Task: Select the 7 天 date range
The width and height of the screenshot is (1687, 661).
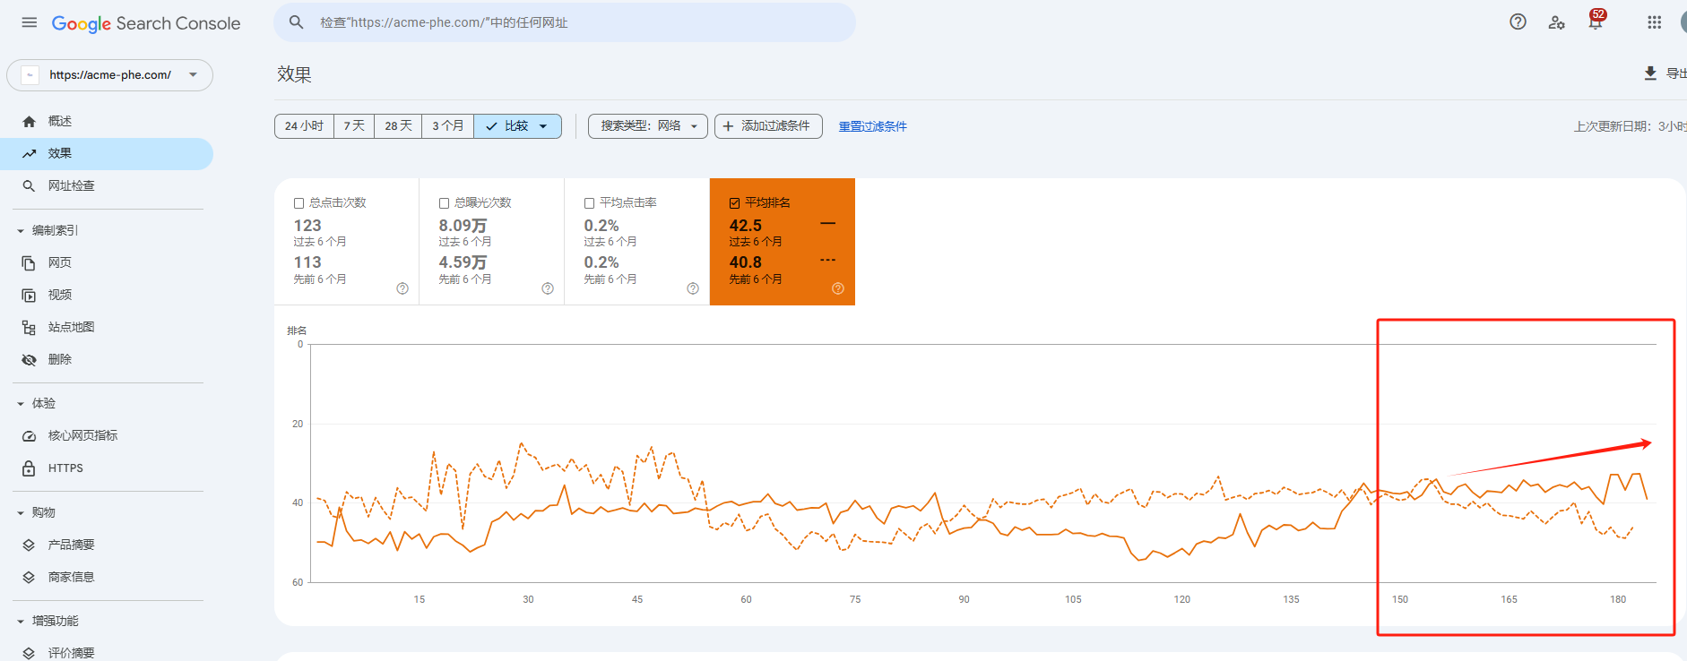Action: click(x=354, y=126)
